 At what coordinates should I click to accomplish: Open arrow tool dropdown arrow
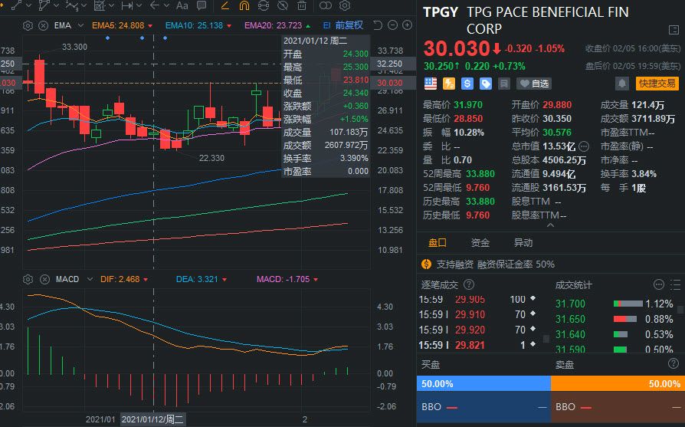click(166, 5)
